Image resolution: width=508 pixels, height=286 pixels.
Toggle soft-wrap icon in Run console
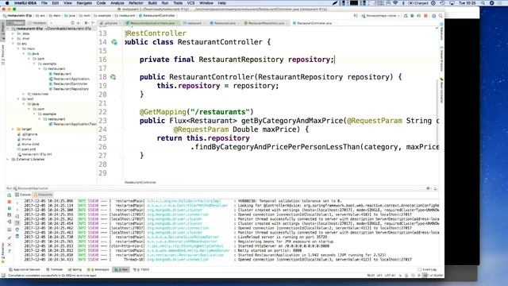point(17,216)
